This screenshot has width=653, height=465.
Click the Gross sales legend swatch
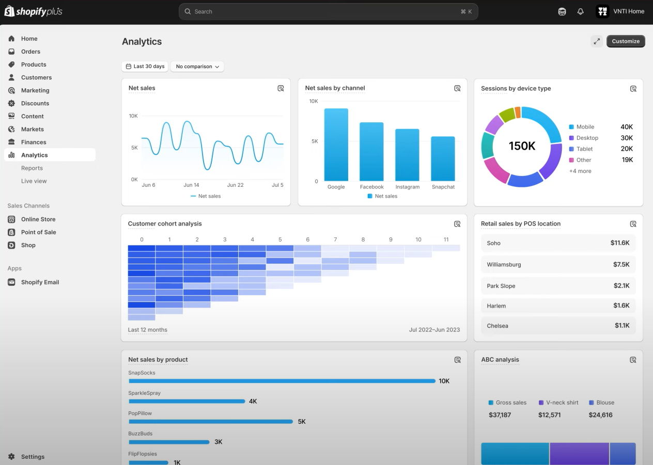(x=491, y=403)
